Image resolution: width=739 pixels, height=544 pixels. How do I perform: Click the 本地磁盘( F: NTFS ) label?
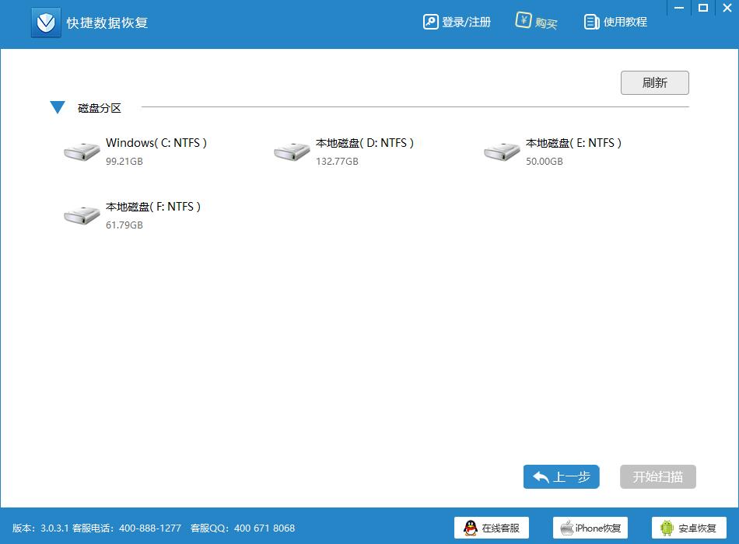tap(153, 207)
